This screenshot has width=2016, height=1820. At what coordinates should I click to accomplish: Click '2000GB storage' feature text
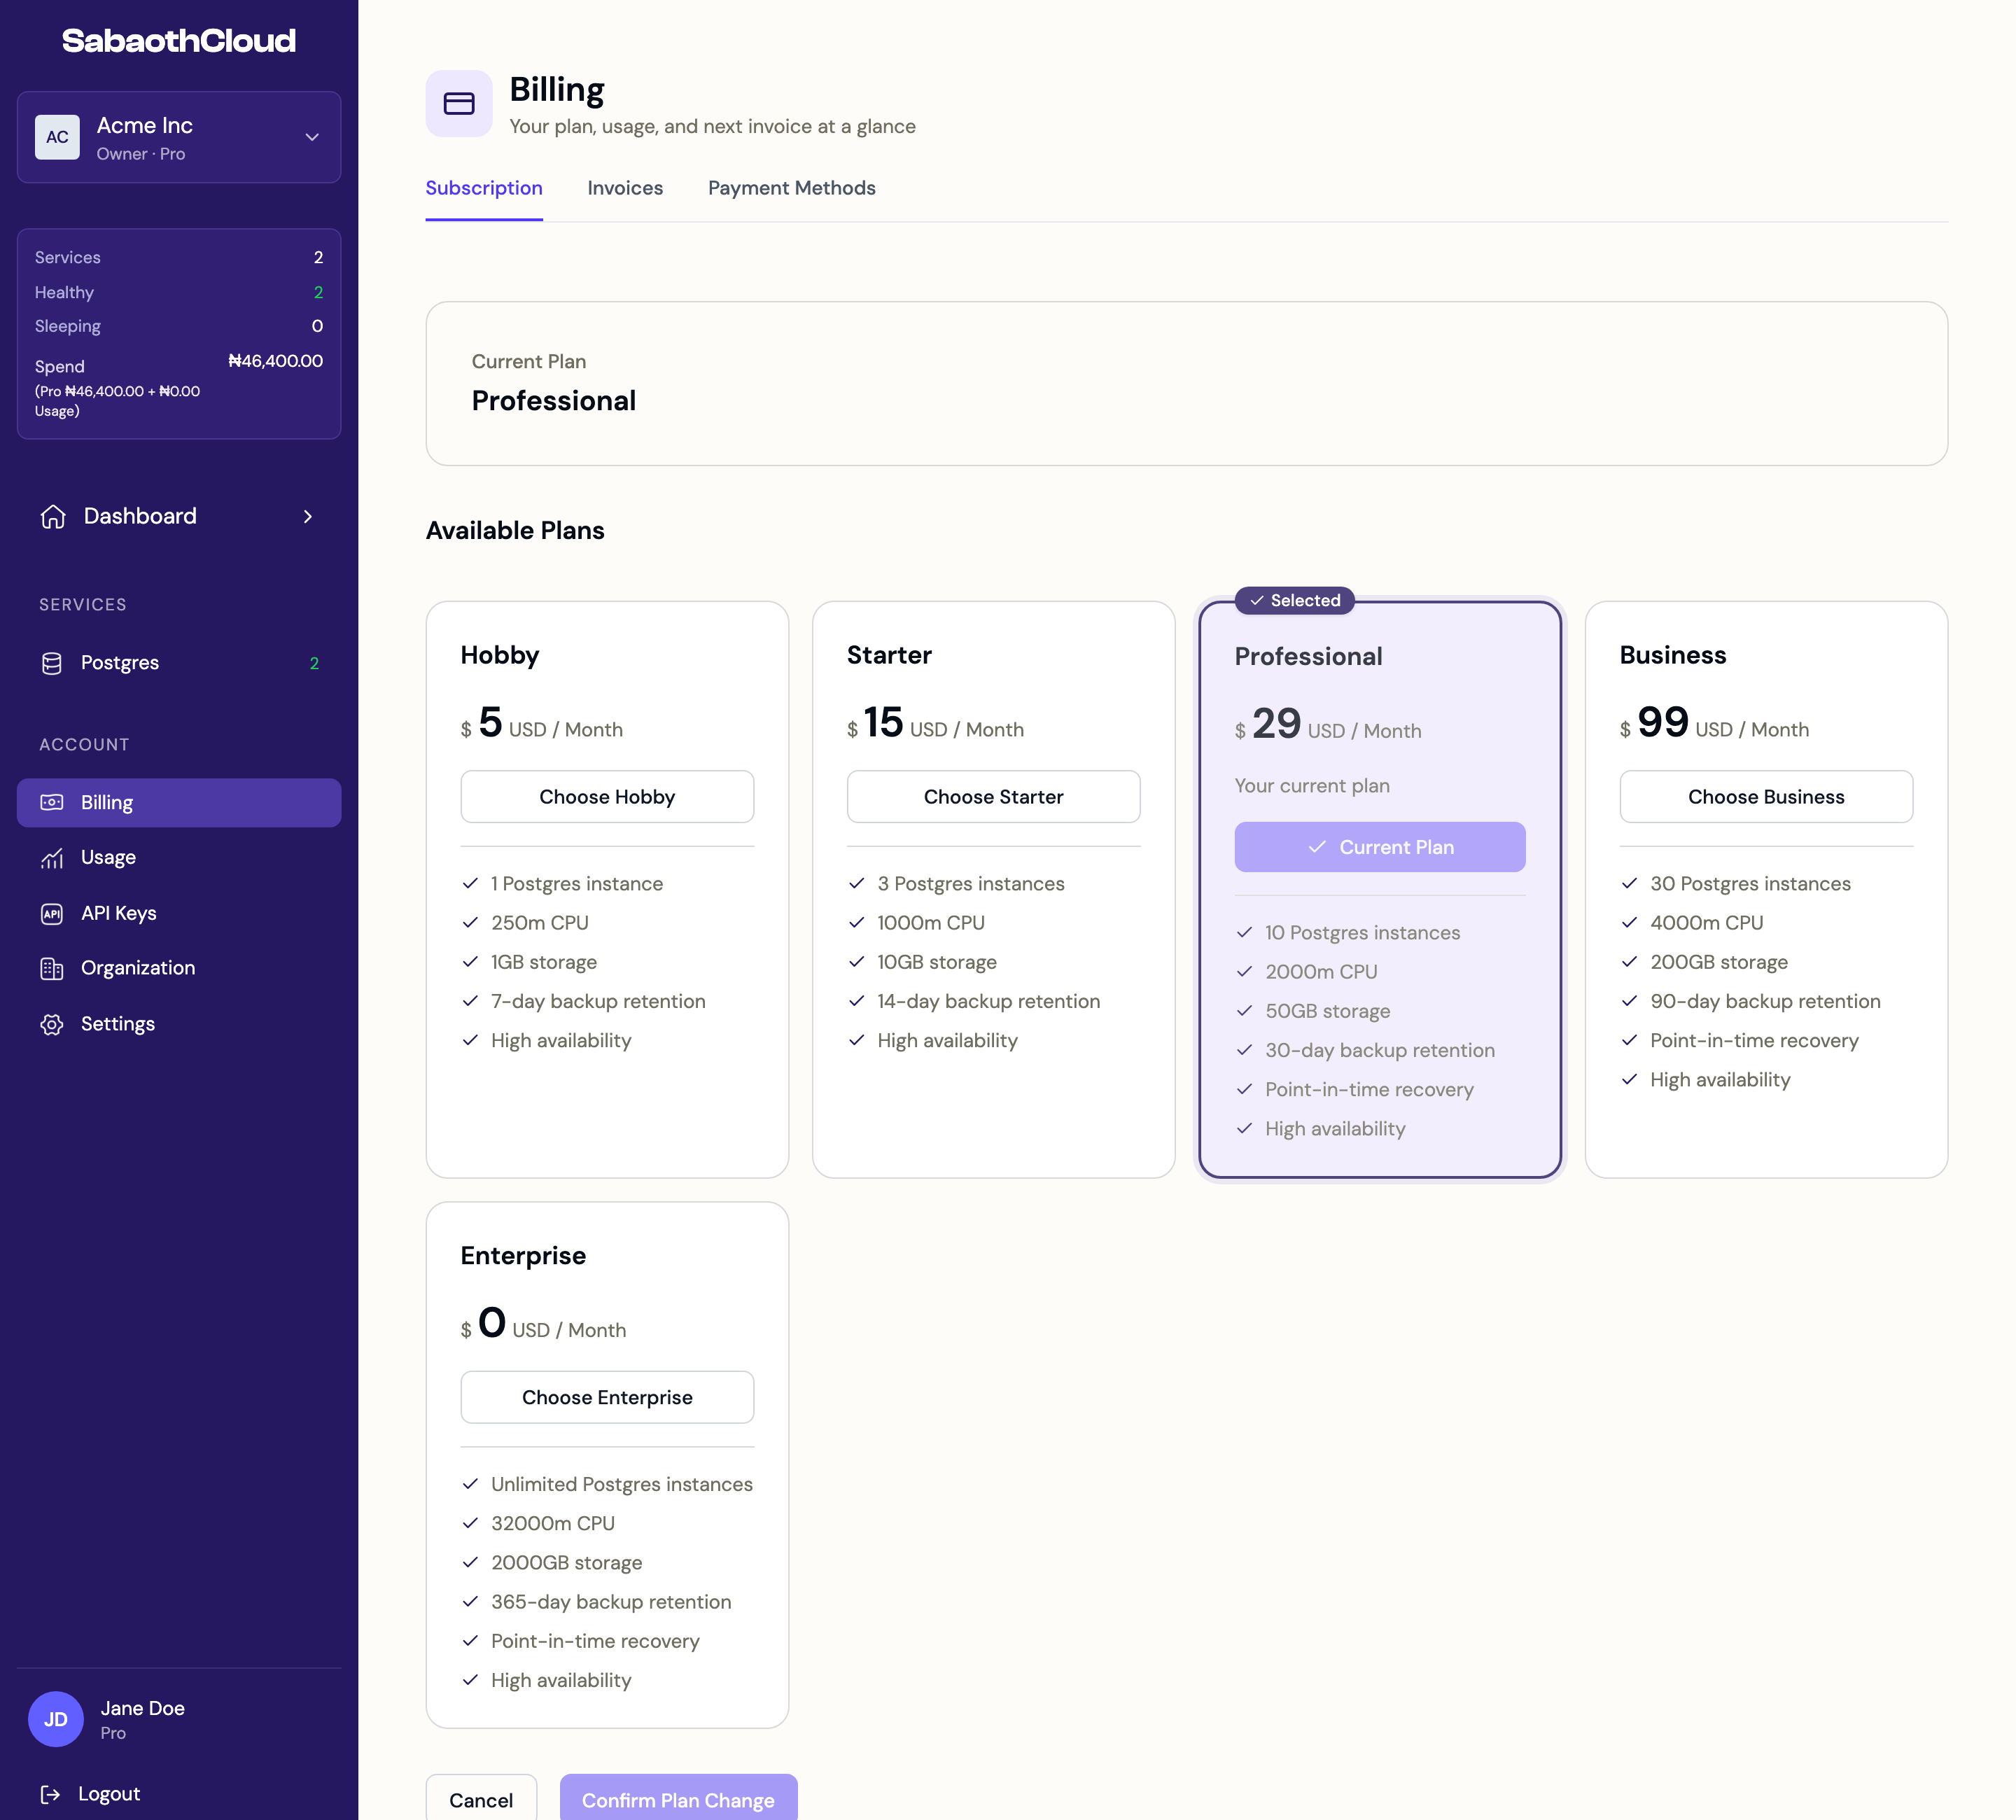coord(566,1562)
